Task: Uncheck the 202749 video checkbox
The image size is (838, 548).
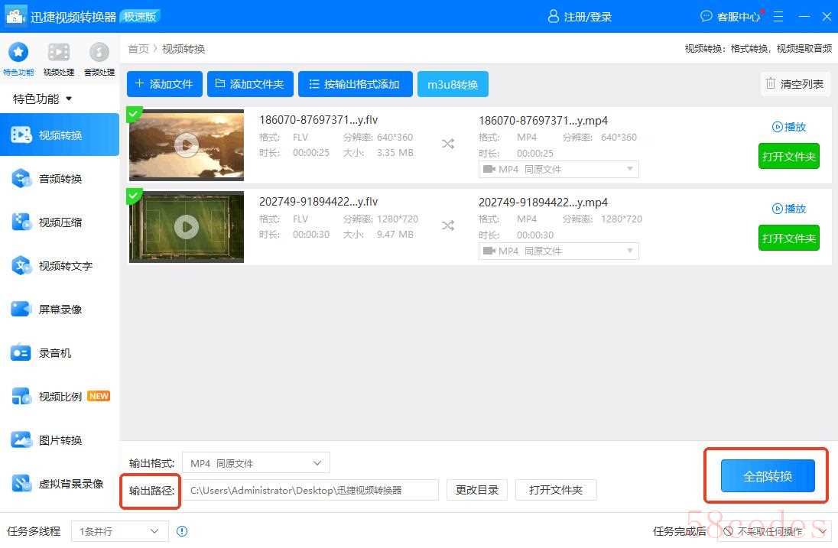Action: point(134,196)
